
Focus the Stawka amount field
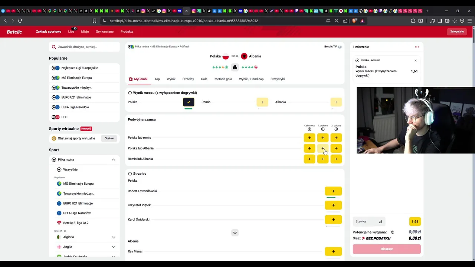368,222
